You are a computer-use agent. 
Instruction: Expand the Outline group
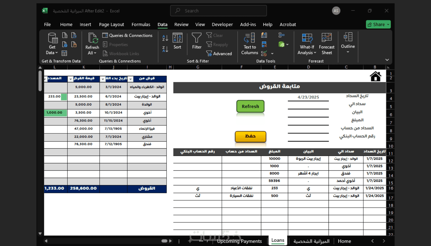click(348, 43)
